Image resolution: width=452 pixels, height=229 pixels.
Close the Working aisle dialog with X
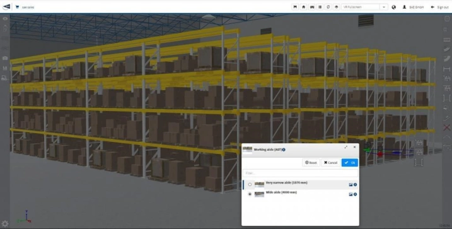(x=354, y=147)
